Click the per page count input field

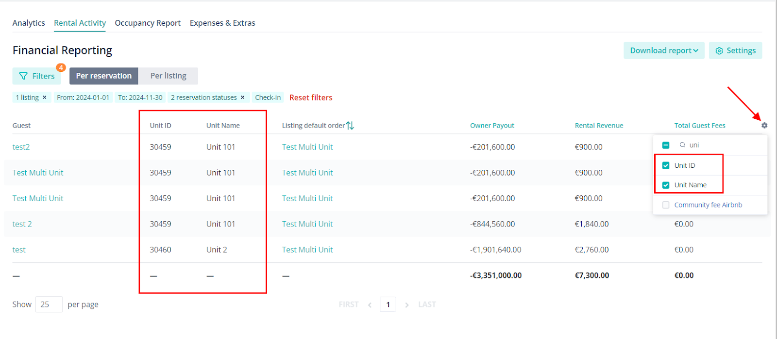(49, 305)
